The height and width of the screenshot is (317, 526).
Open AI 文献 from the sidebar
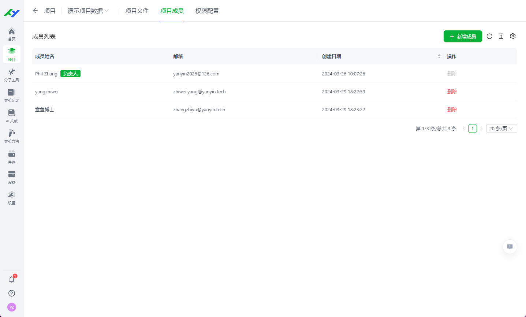pyautogui.click(x=12, y=116)
